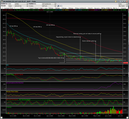Click the Volume panel label
Screen dimensions: 129x119
tap(9, 107)
